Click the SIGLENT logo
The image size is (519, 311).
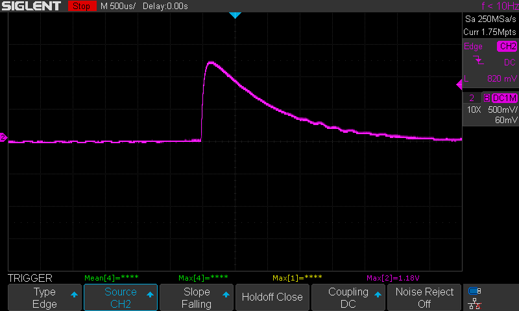pyautogui.click(x=31, y=6)
